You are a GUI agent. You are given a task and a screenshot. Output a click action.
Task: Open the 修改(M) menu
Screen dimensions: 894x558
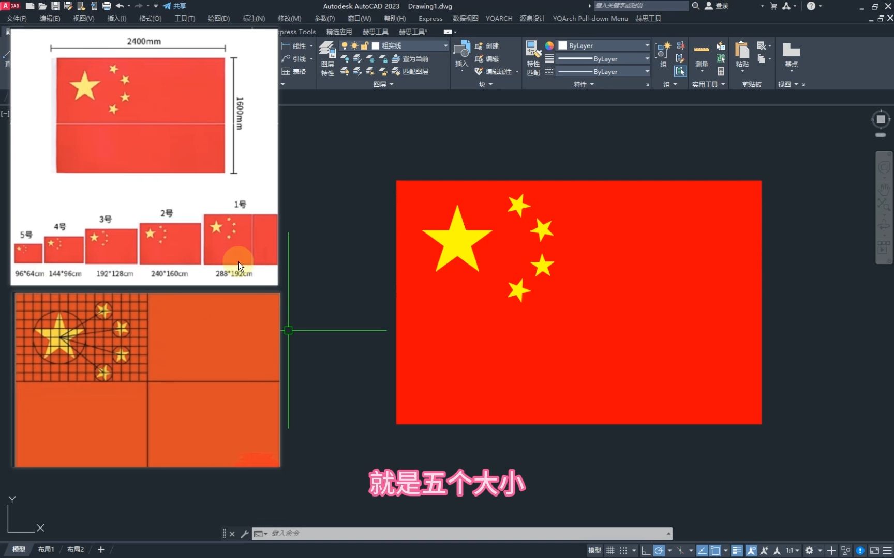[290, 18]
